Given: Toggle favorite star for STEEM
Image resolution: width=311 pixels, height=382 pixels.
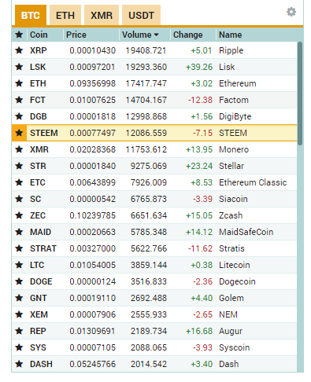Looking at the screenshot, I should 19,133.
